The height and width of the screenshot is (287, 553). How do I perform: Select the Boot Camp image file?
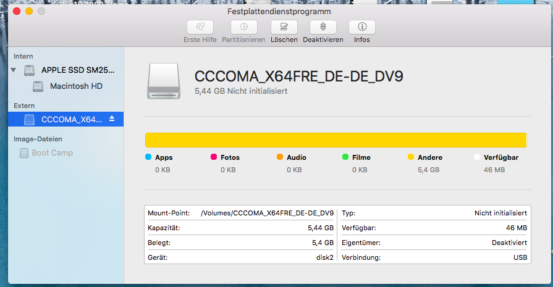coord(52,153)
